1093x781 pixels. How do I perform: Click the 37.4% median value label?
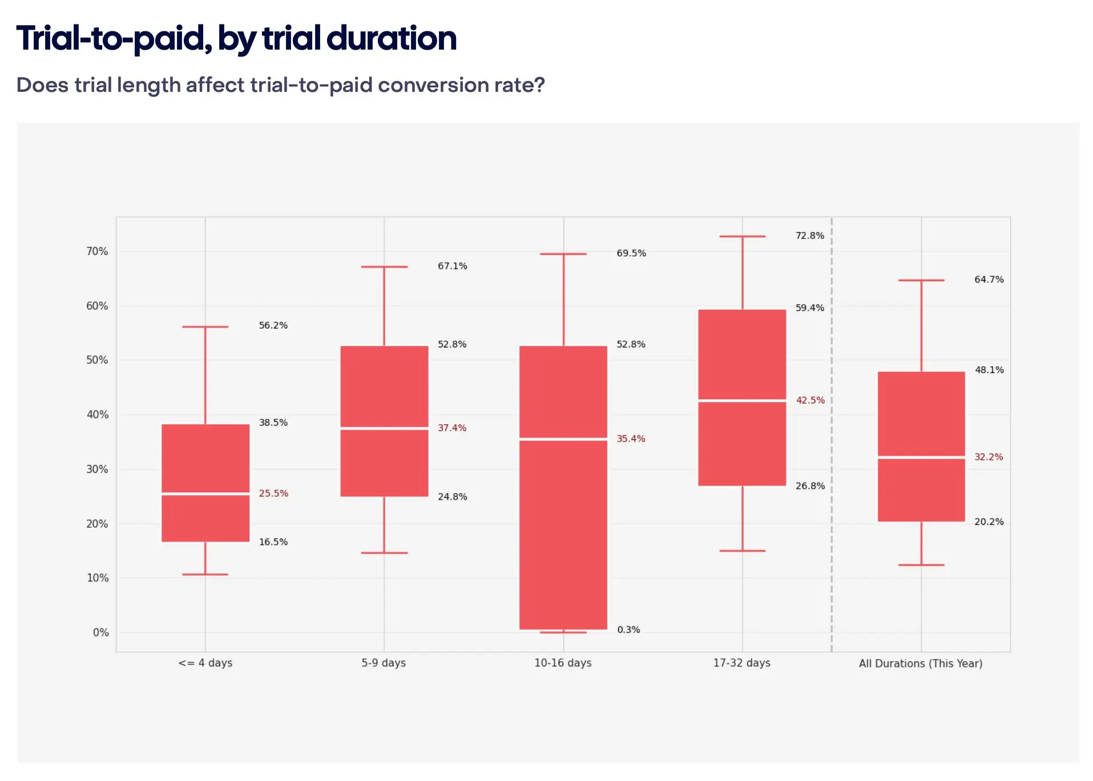tap(452, 428)
